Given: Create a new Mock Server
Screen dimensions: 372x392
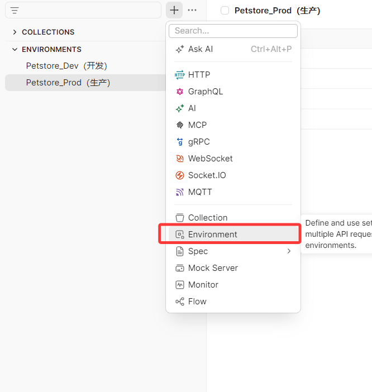Looking at the screenshot, I should (x=233, y=267).
